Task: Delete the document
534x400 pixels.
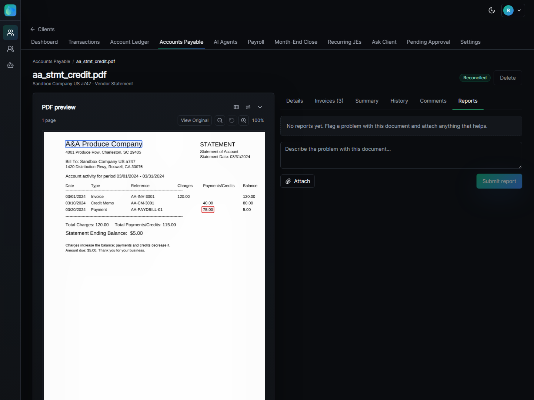Action: click(508, 78)
